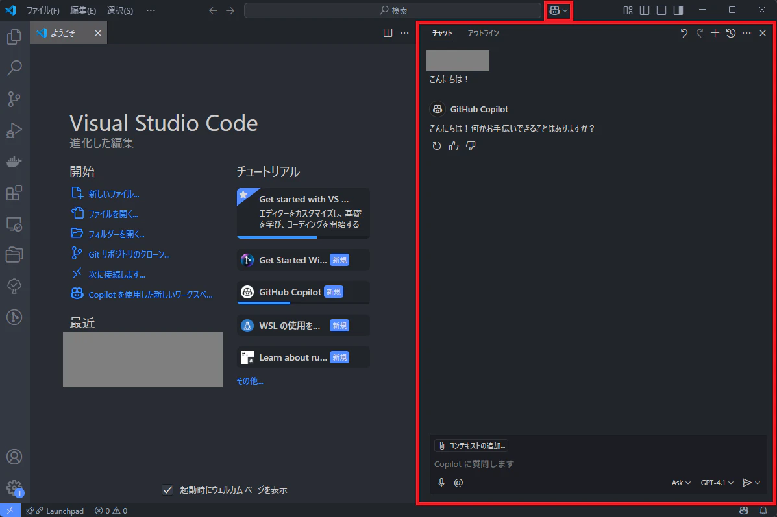777x517 pixels.
Task: Go forward with the right arrow
Action: (230, 10)
